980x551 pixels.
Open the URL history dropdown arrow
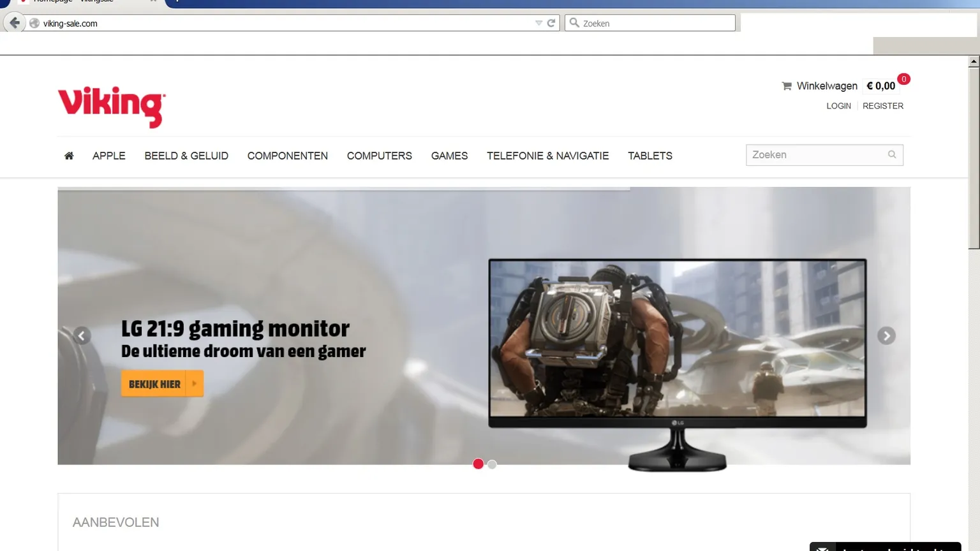click(538, 23)
